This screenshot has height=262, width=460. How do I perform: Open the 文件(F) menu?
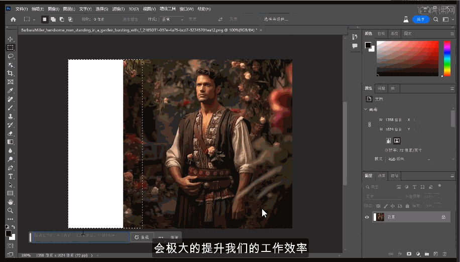click(x=22, y=9)
